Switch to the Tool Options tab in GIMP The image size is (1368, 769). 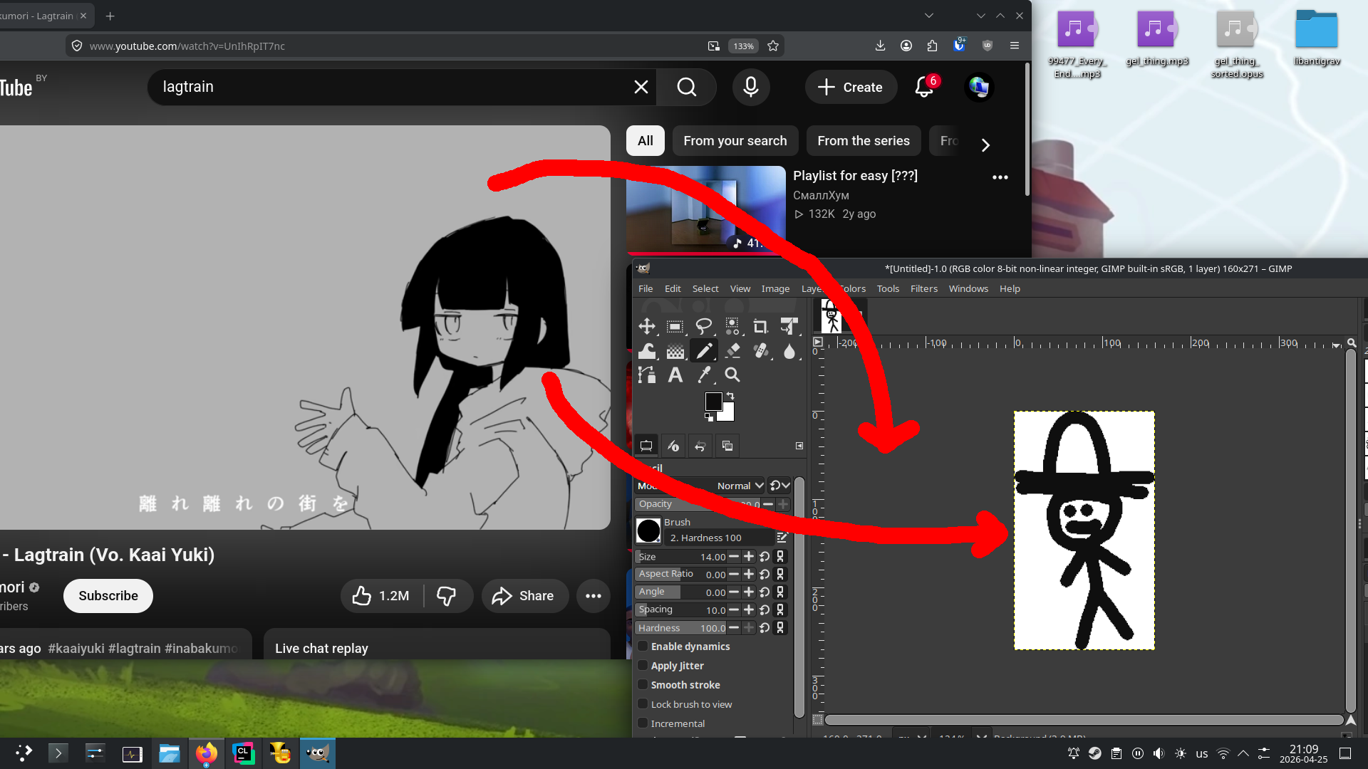pos(646,446)
